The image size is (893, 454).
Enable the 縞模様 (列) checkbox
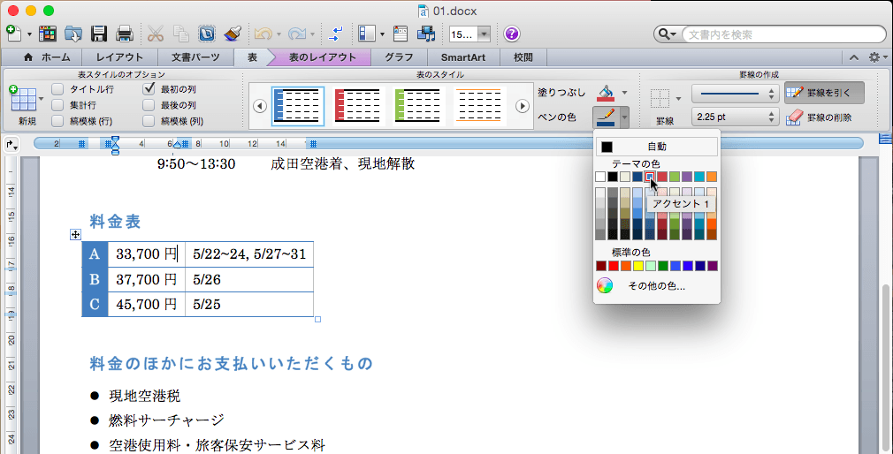(149, 121)
